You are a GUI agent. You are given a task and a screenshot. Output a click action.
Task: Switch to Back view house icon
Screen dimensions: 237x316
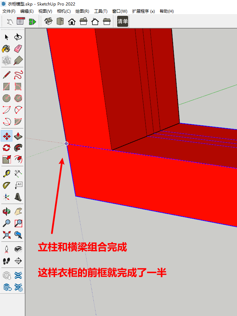pos(95,21)
